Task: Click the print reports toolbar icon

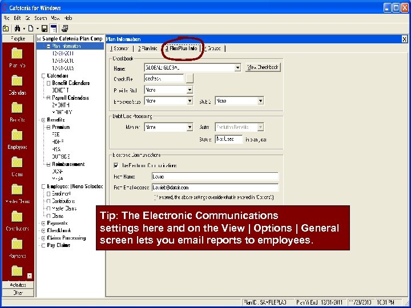Action: pos(65,29)
